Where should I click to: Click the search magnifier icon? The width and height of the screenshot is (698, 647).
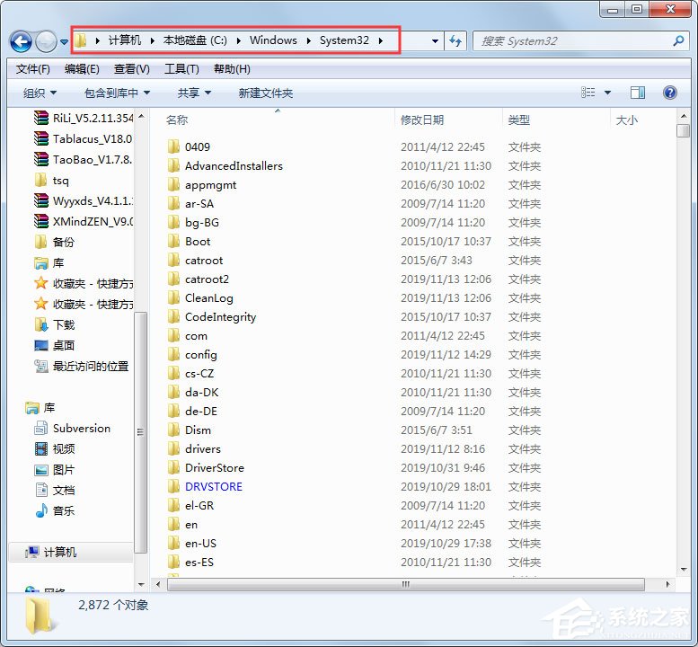pos(679,41)
